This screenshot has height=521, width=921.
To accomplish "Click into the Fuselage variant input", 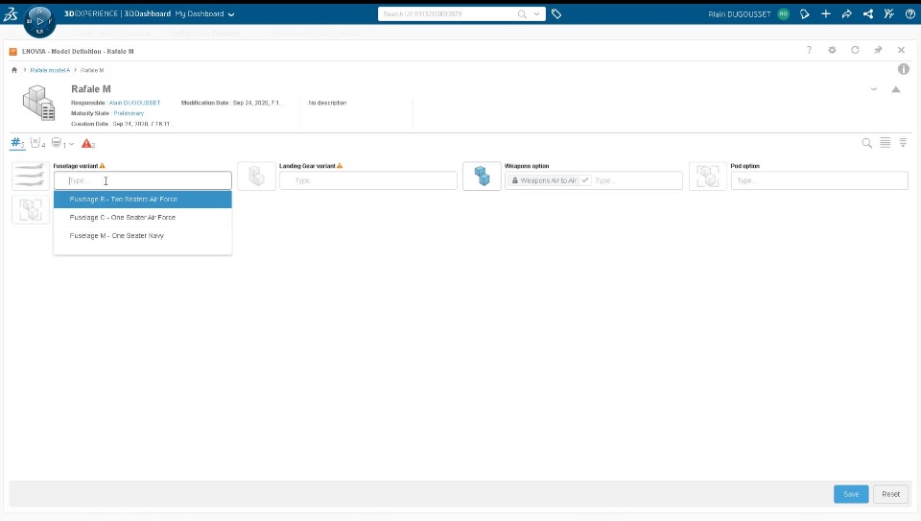I will tap(143, 180).
